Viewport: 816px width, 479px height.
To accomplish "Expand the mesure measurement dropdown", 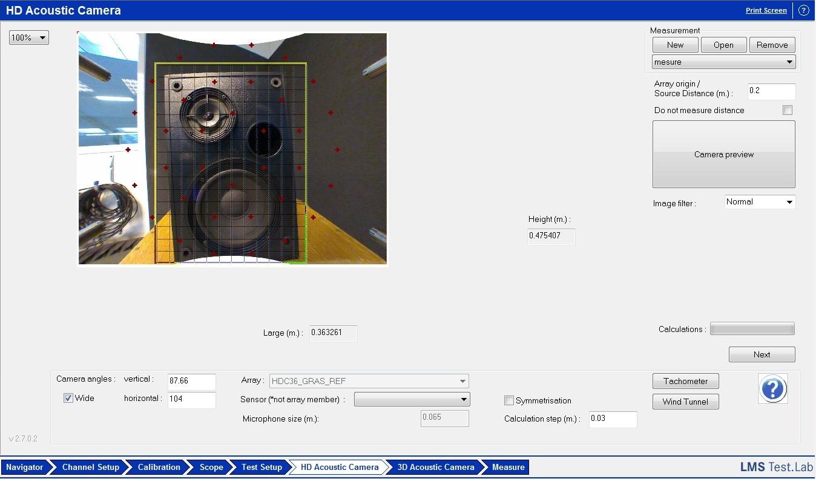I will (724, 62).
